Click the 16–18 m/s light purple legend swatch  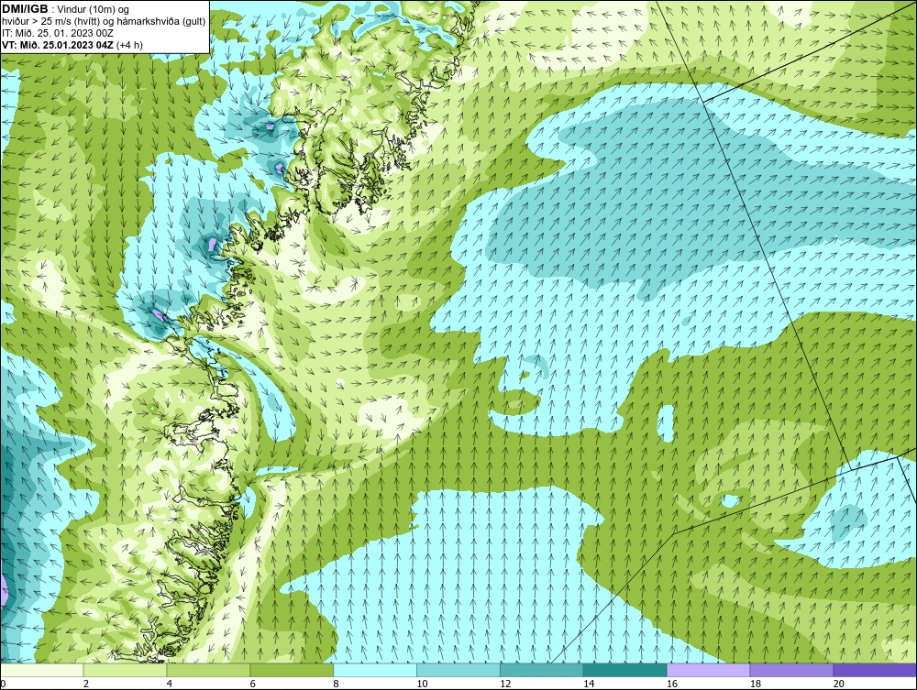[x=708, y=670]
